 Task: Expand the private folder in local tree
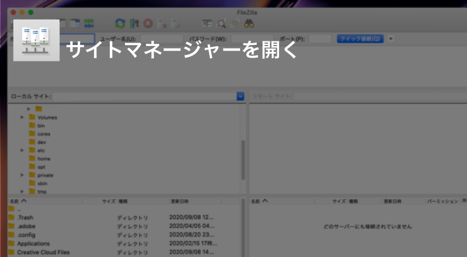pos(22,175)
